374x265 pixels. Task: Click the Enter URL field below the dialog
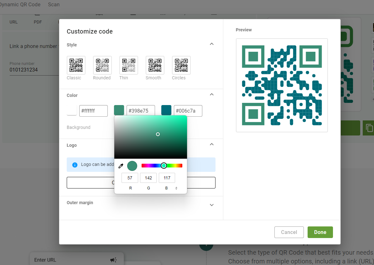coord(76,259)
